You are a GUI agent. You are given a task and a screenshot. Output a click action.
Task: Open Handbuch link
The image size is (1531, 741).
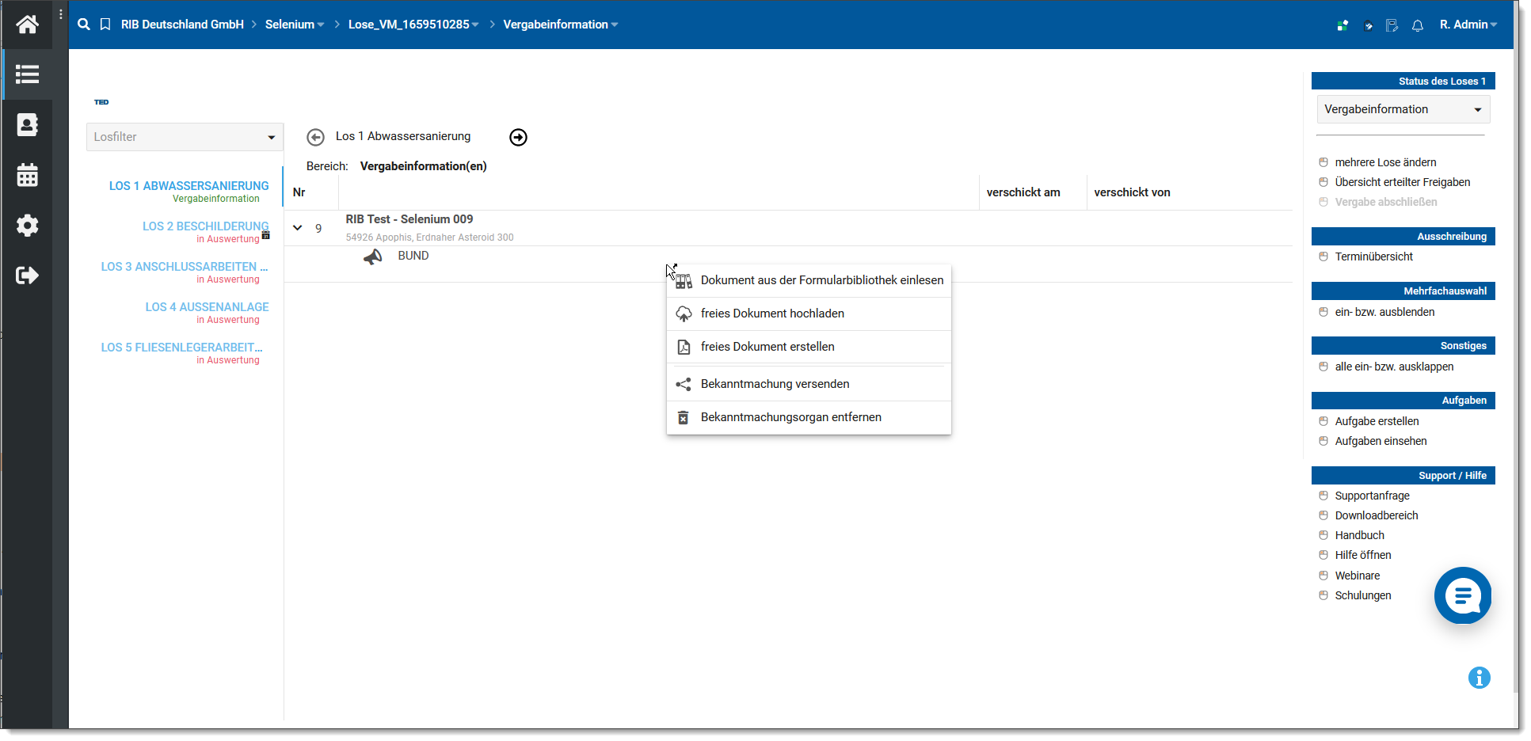1359,535
